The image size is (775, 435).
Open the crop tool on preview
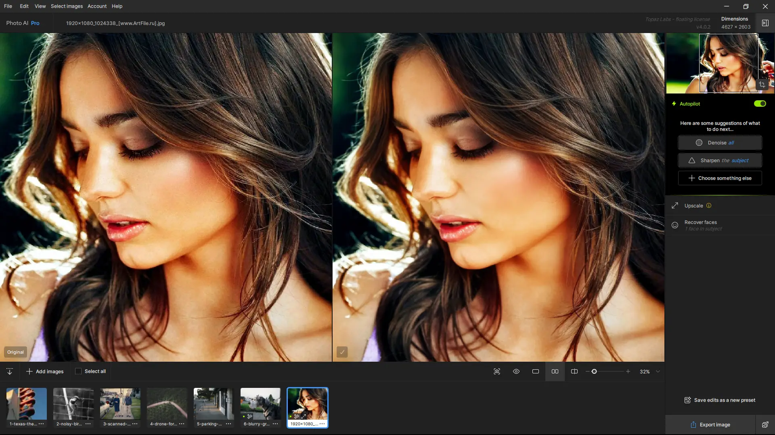(x=762, y=85)
